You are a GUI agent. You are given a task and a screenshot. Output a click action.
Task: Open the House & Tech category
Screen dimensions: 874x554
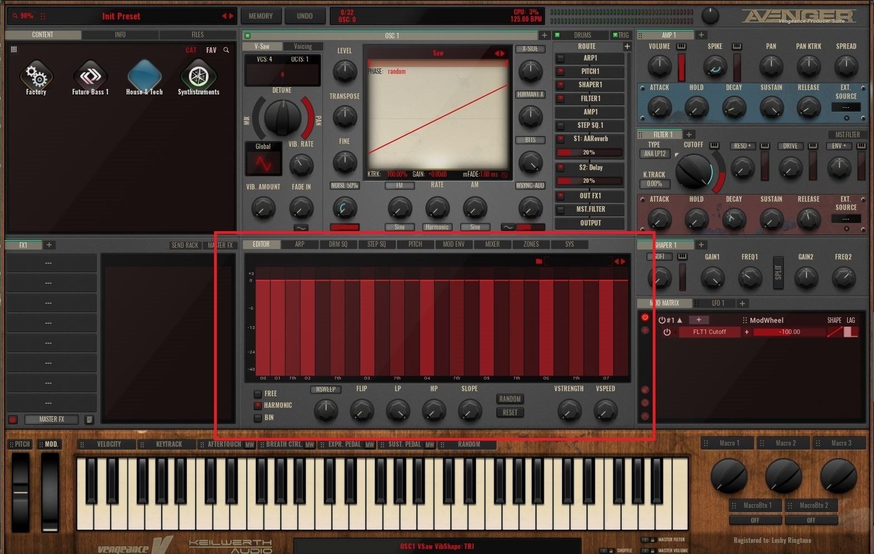coord(145,78)
